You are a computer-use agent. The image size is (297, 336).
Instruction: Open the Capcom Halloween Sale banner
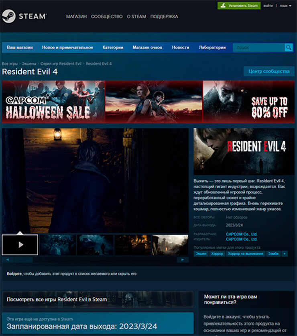(148, 102)
